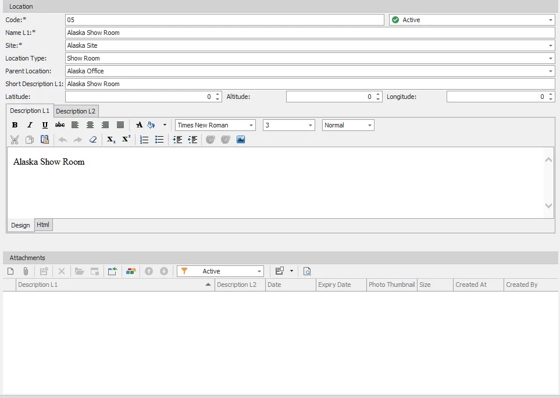Image resolution: width=560 pixels, height=398 pixels.
Task: Apply italic formatting to text
Action: point(30,125)
